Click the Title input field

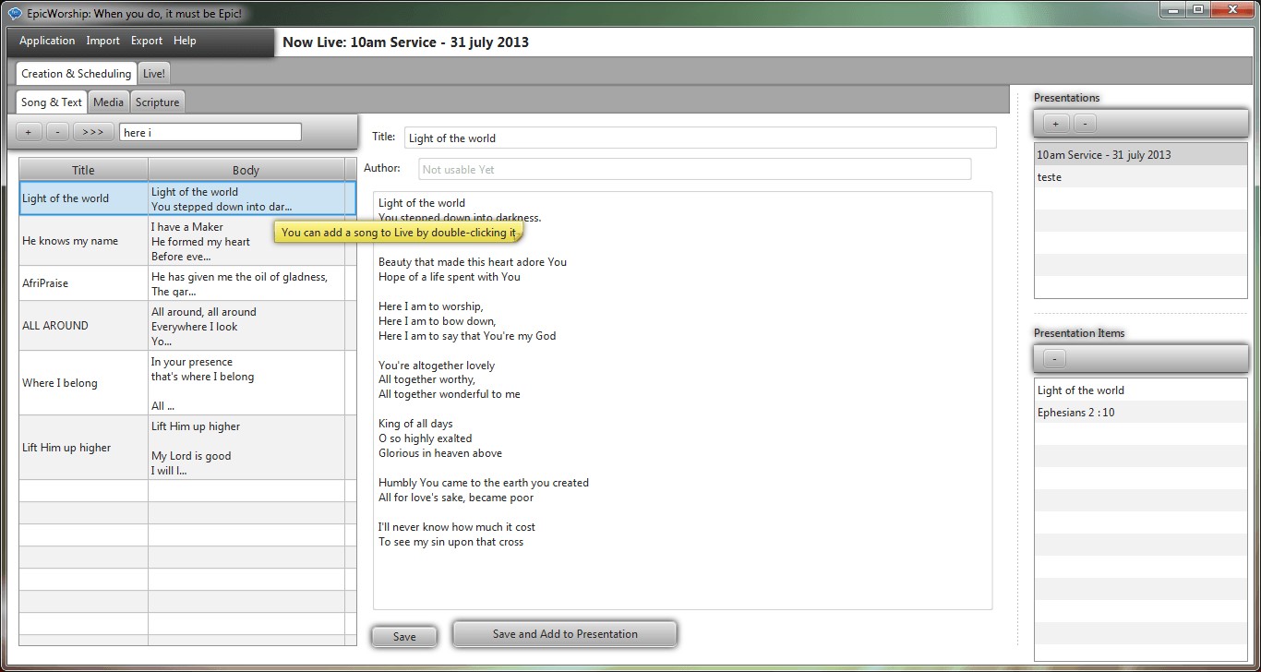tap(701, 138)
